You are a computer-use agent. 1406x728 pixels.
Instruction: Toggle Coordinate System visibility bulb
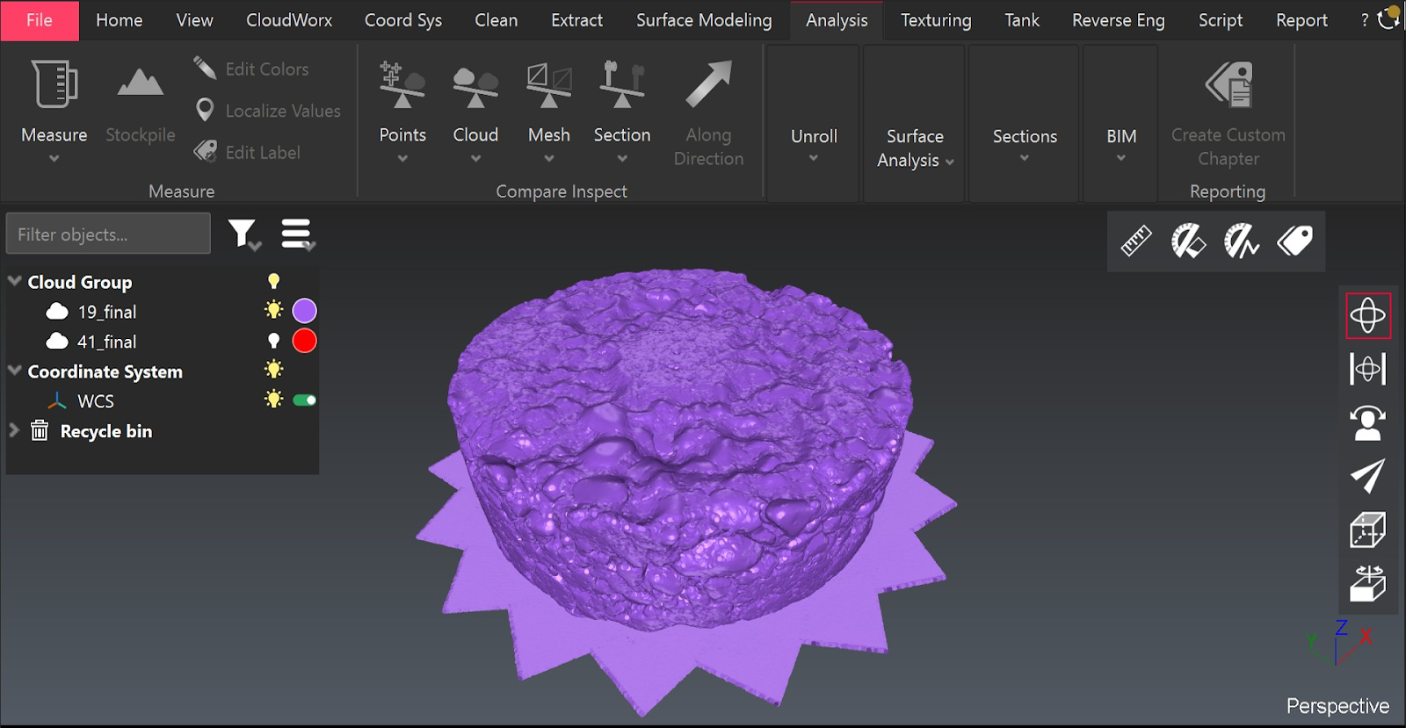[x=273, y=370]
